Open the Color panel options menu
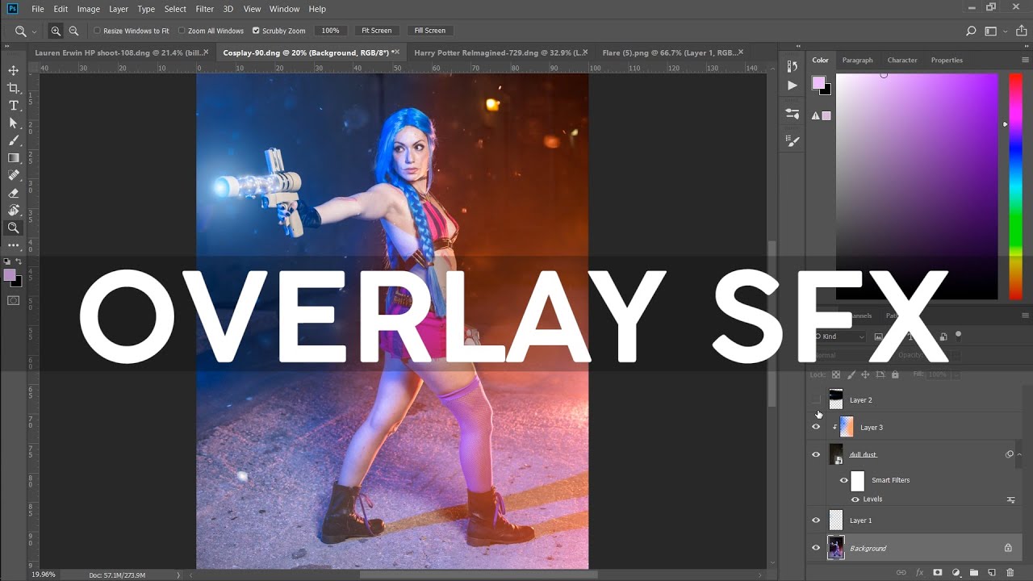This screenshot has height=581, width=1033. point(1025,60)
